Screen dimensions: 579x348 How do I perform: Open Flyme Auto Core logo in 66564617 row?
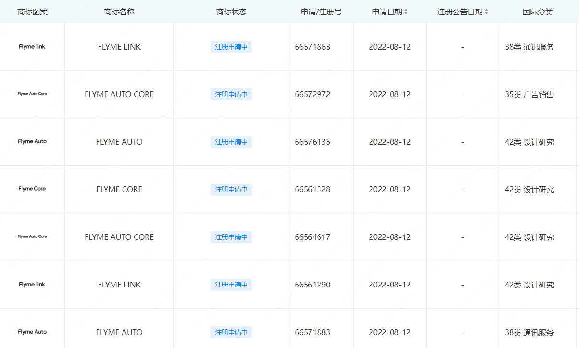(32, 237)
